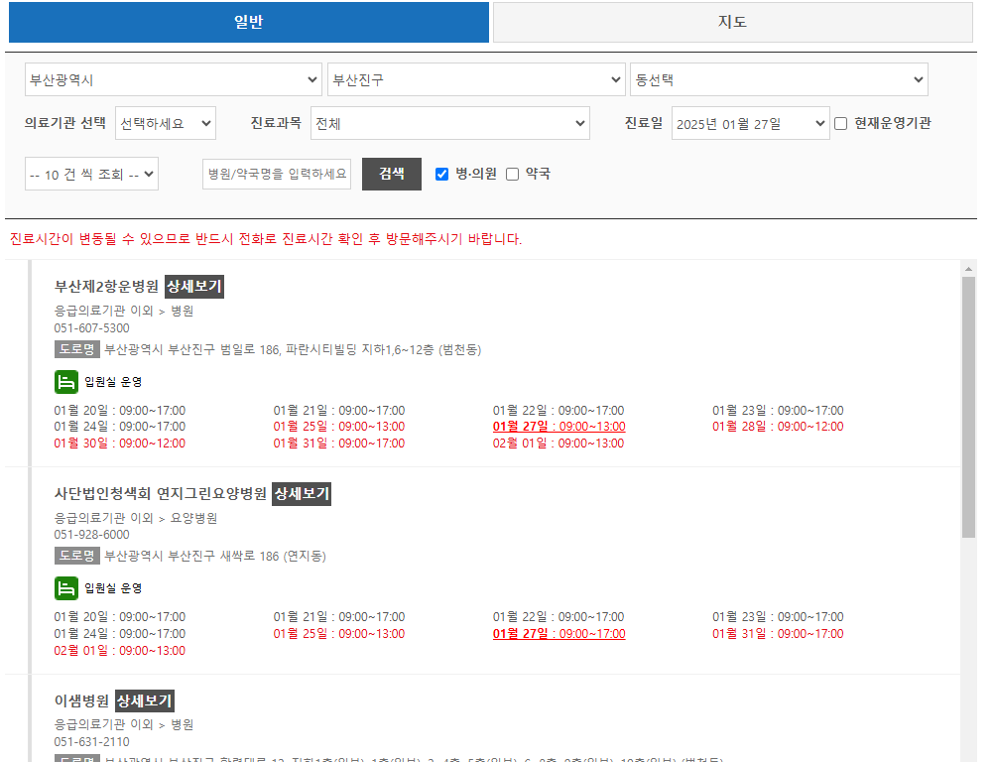The height and width of the screenshot is (762, 994).
Task: Uncheck the 병·의원 checkbox
Action: [x=441, y=175]
